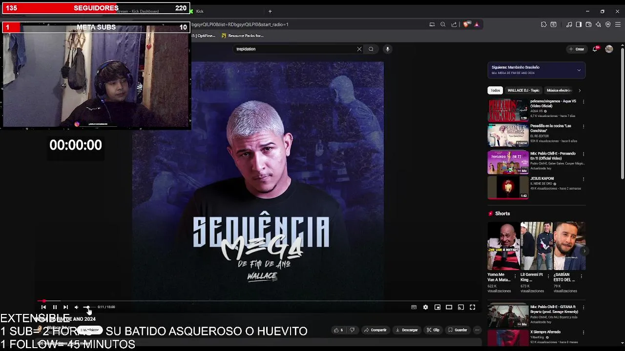Open player settings gear
The width and height of the screenshot is (625, 351).
426,307
